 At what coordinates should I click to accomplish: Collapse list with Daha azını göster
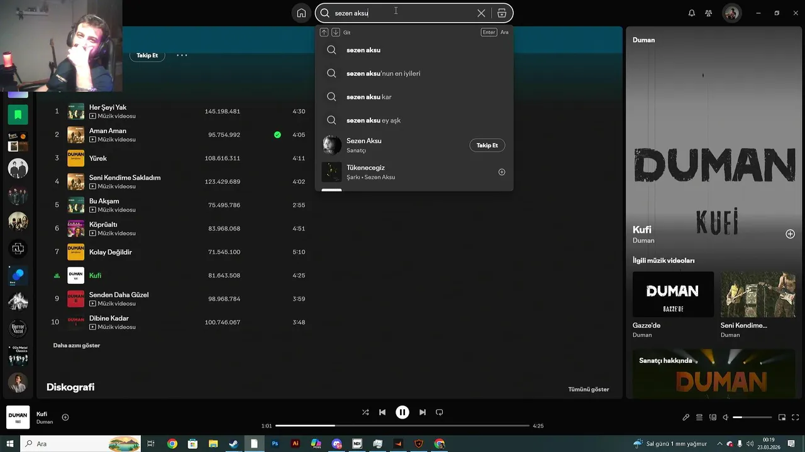point(77,345)
